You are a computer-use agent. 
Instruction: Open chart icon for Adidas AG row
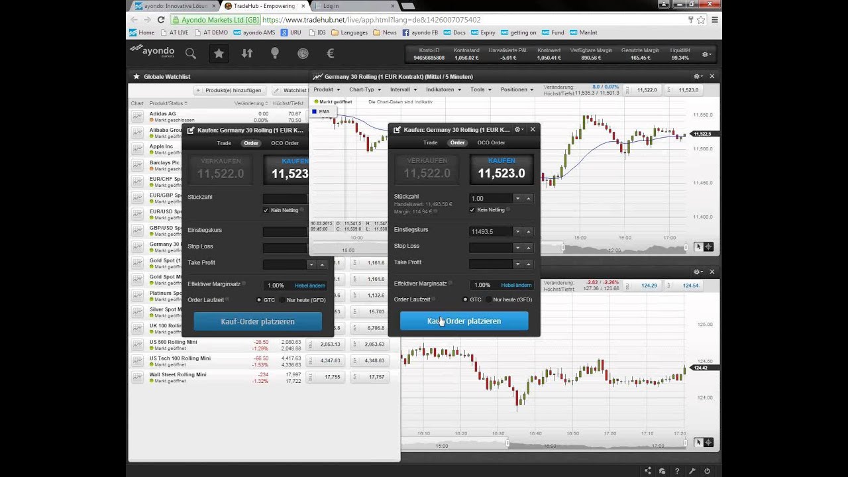[x=137, y=116]
